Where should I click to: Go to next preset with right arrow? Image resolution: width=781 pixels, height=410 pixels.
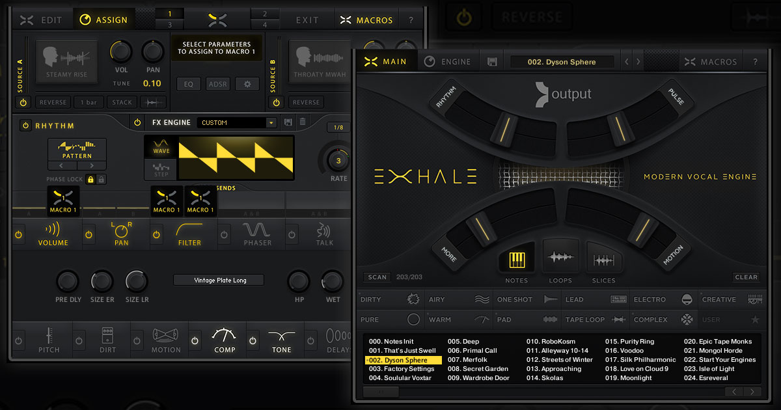(638, 62)
